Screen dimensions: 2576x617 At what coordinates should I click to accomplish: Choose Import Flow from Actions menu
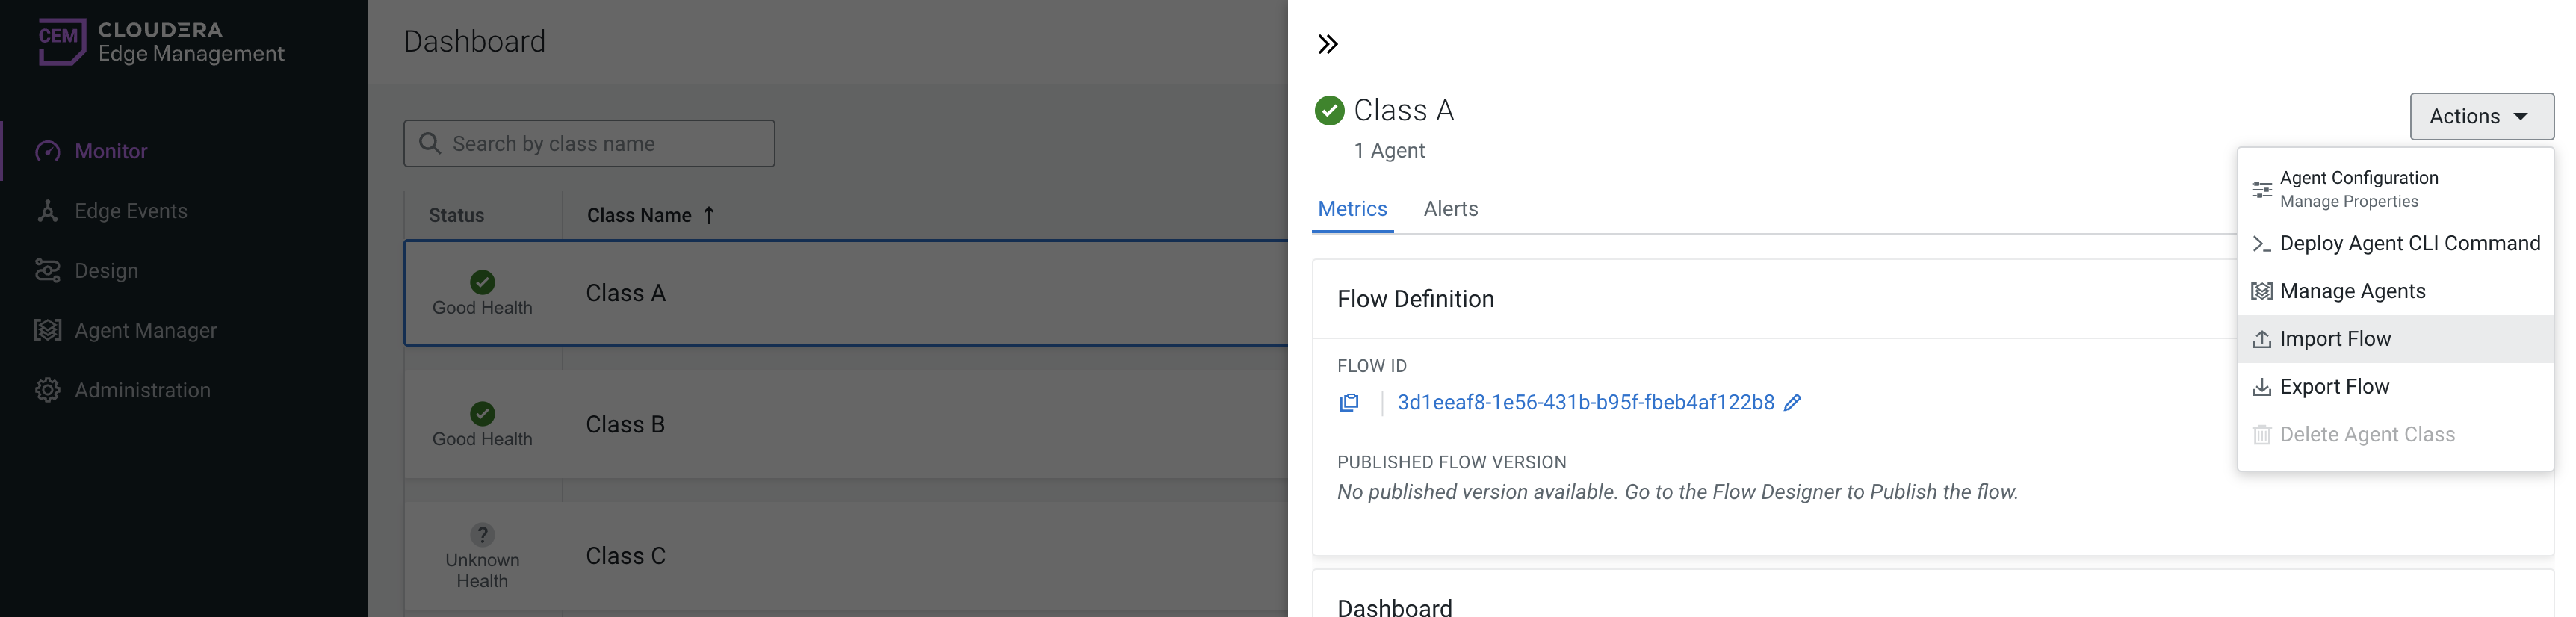(x=2334, y=339)
